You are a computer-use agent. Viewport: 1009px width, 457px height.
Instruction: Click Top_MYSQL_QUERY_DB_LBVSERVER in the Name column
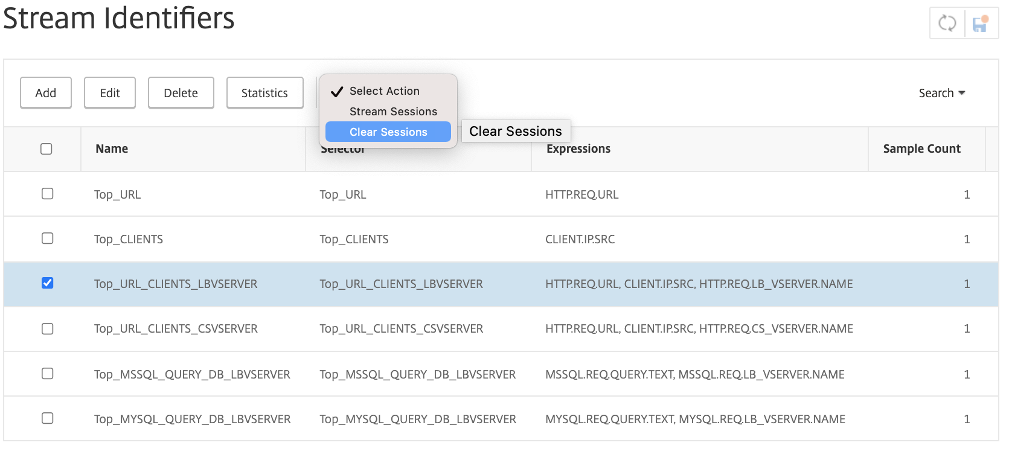193,419
